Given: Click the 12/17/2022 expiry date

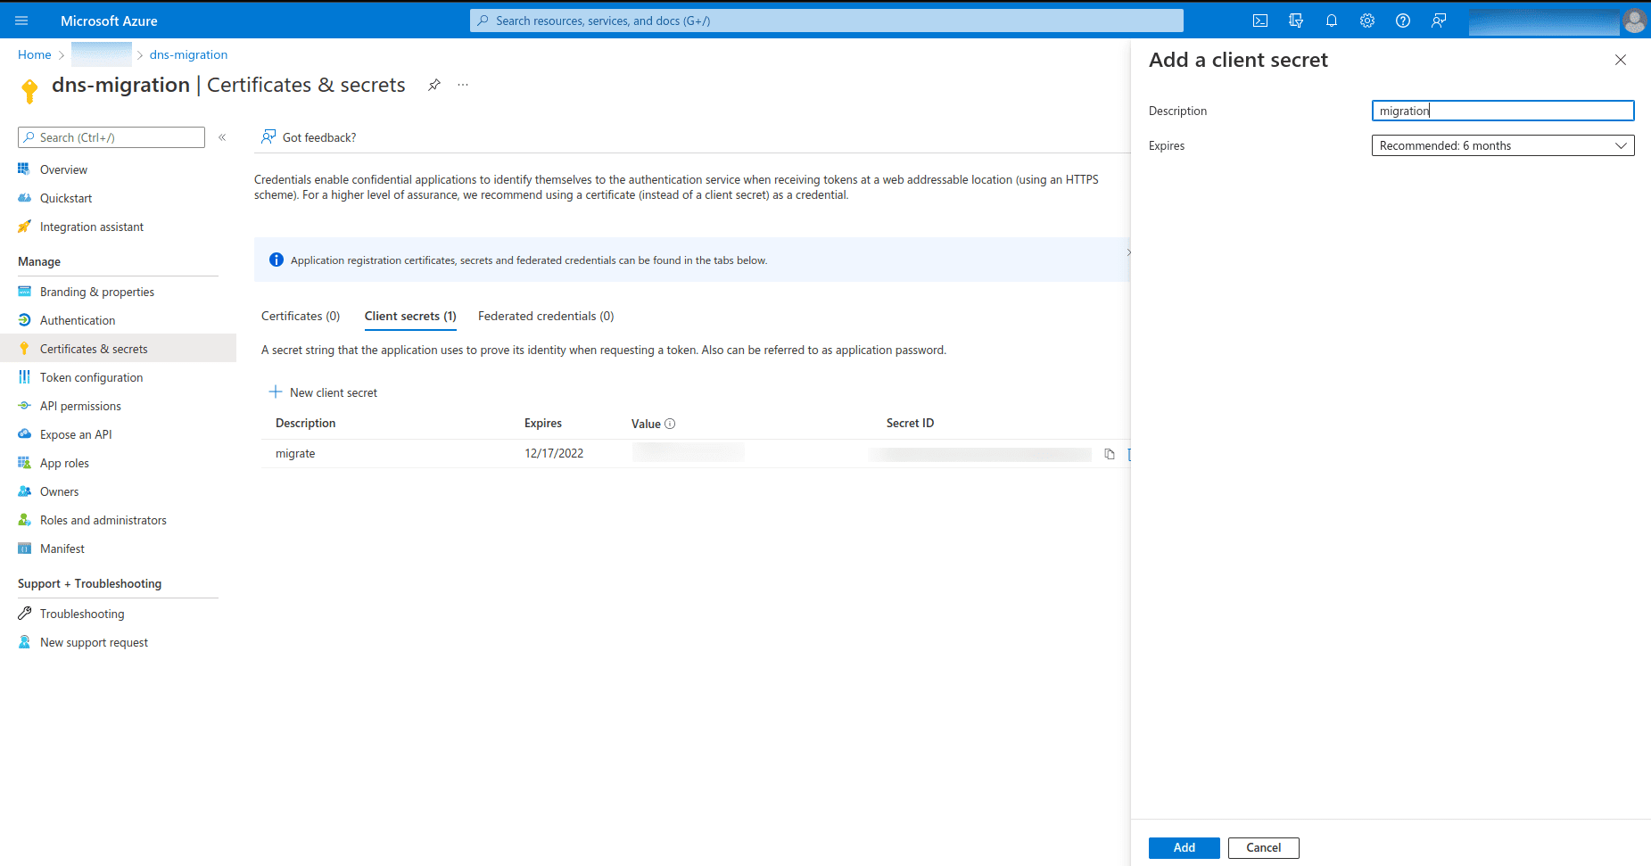Looking at the screenshot, I should [x=554, y=453].
